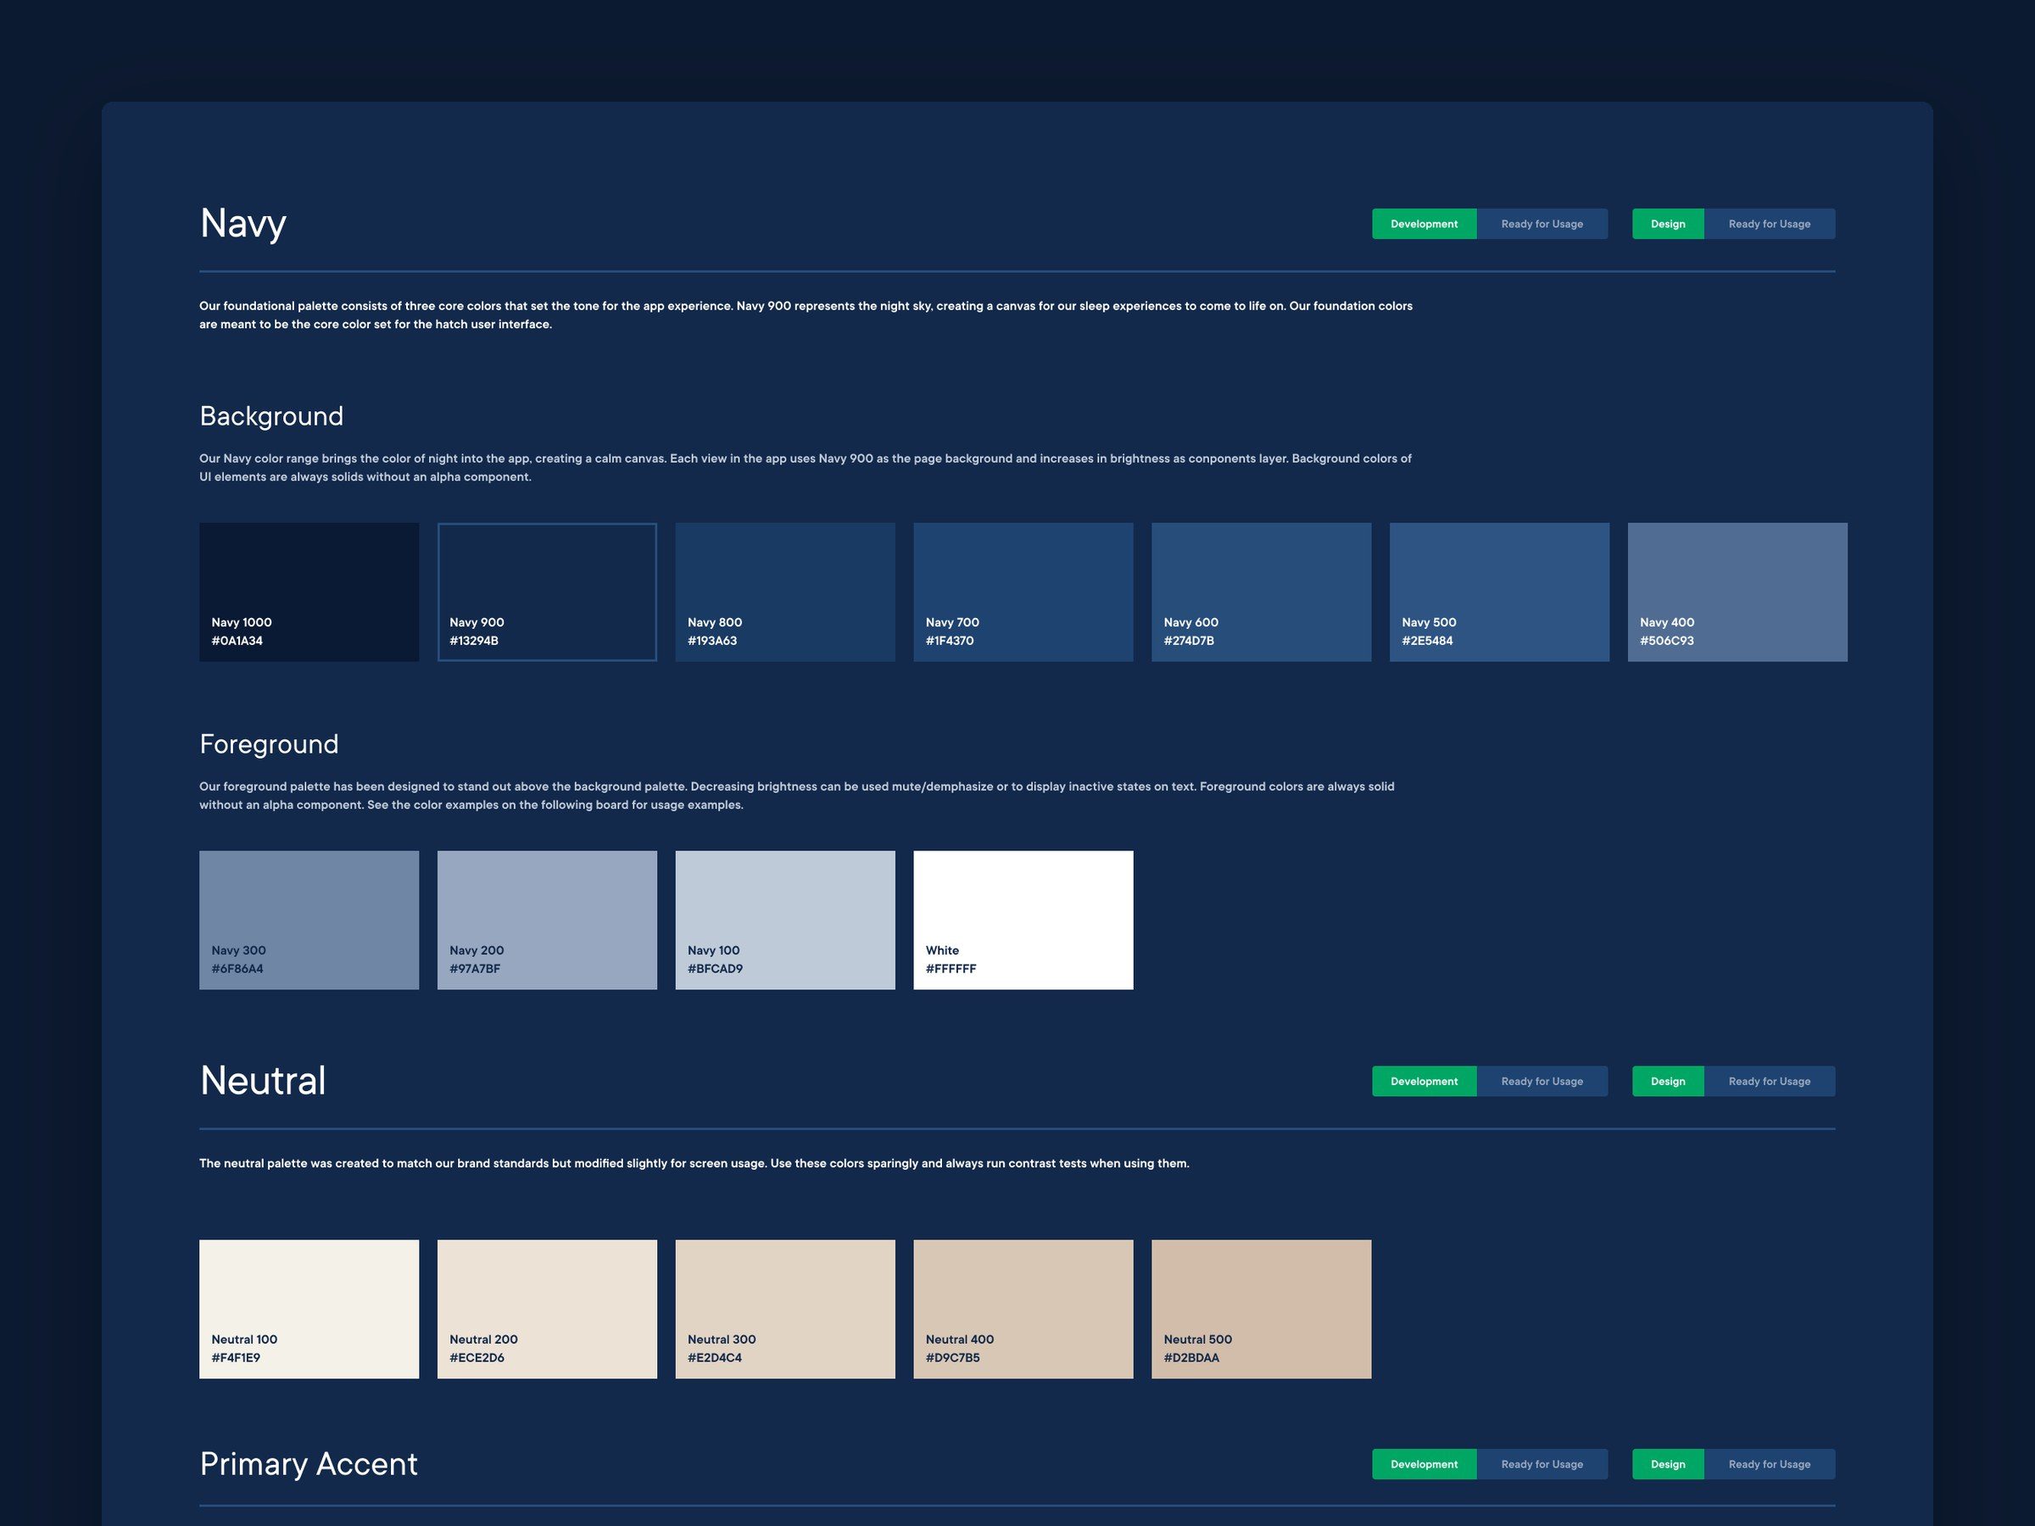Select the Navy 500 #2E5484 swatch
Screen dimensions: 2035x1526
point(1500,593)
